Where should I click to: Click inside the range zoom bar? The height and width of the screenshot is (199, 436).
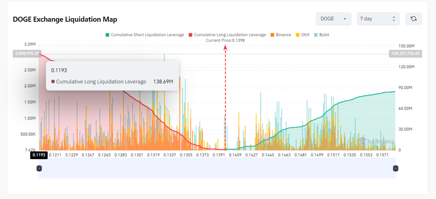[217, 169]
